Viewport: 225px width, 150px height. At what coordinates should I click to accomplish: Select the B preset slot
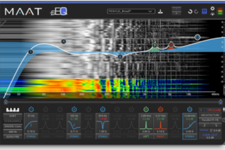coord(177,13)
